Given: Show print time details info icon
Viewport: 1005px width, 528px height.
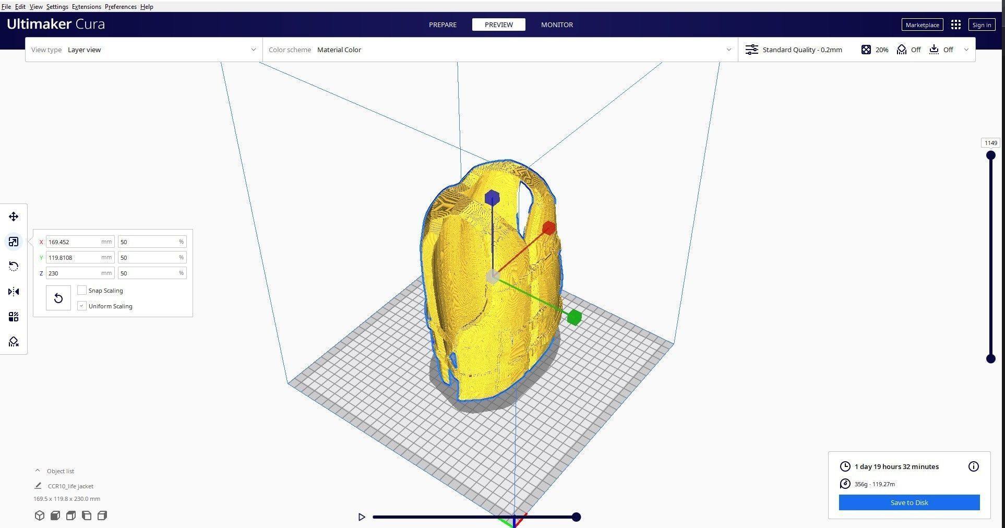Looking at the screenshot, I should pyautogui.click(x=974, y=466).
